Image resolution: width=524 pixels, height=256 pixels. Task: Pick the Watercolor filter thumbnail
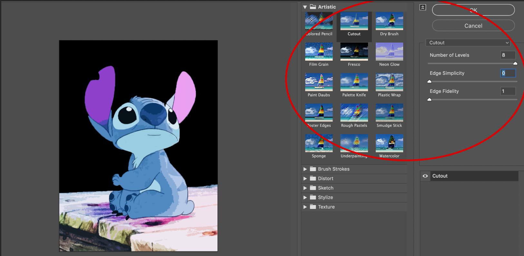389,143
